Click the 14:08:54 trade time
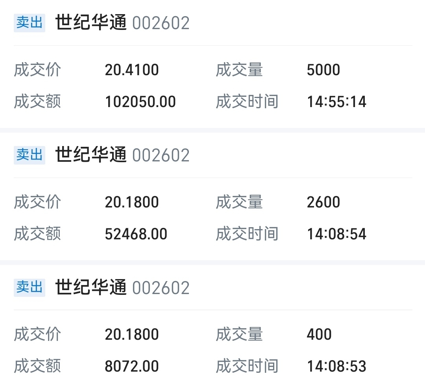 (x=337, y=234)
